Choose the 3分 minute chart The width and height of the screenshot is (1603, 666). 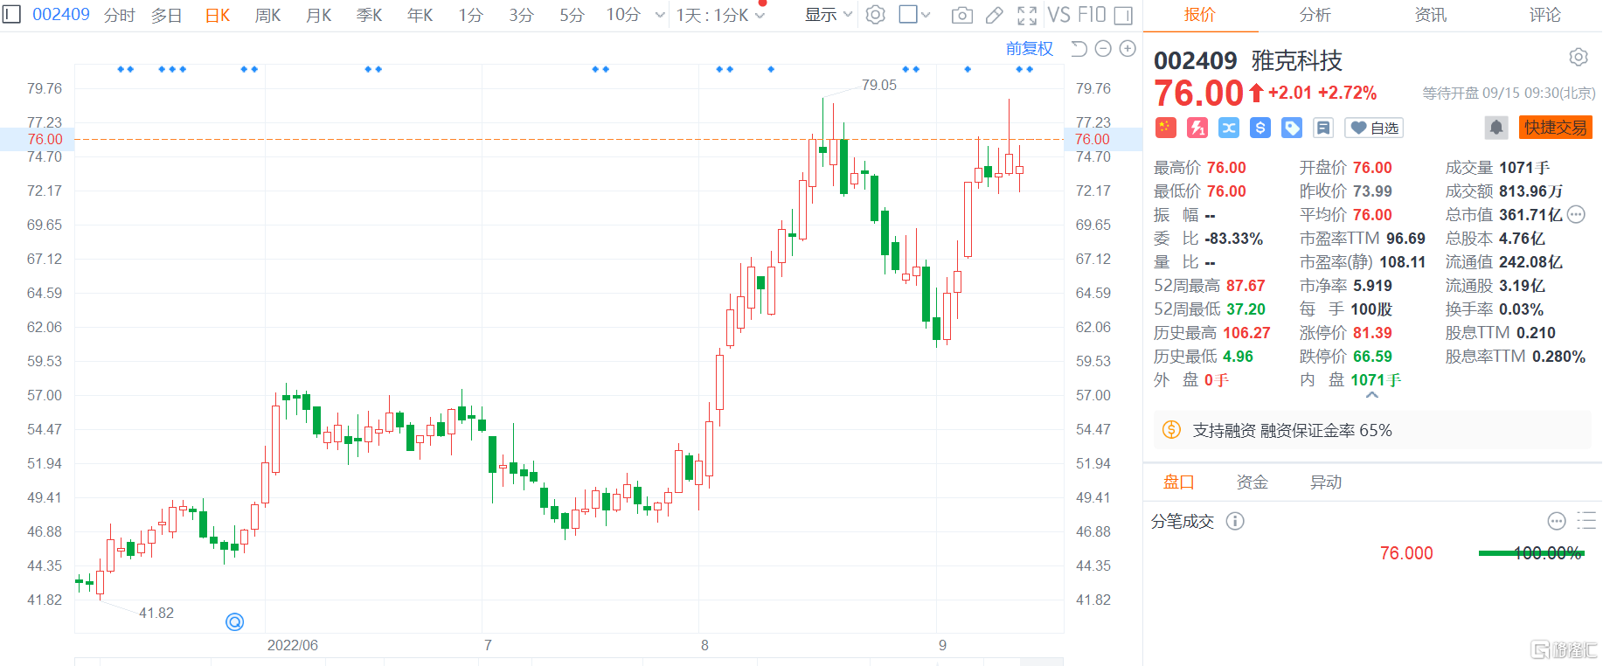(x=521, y=15)
